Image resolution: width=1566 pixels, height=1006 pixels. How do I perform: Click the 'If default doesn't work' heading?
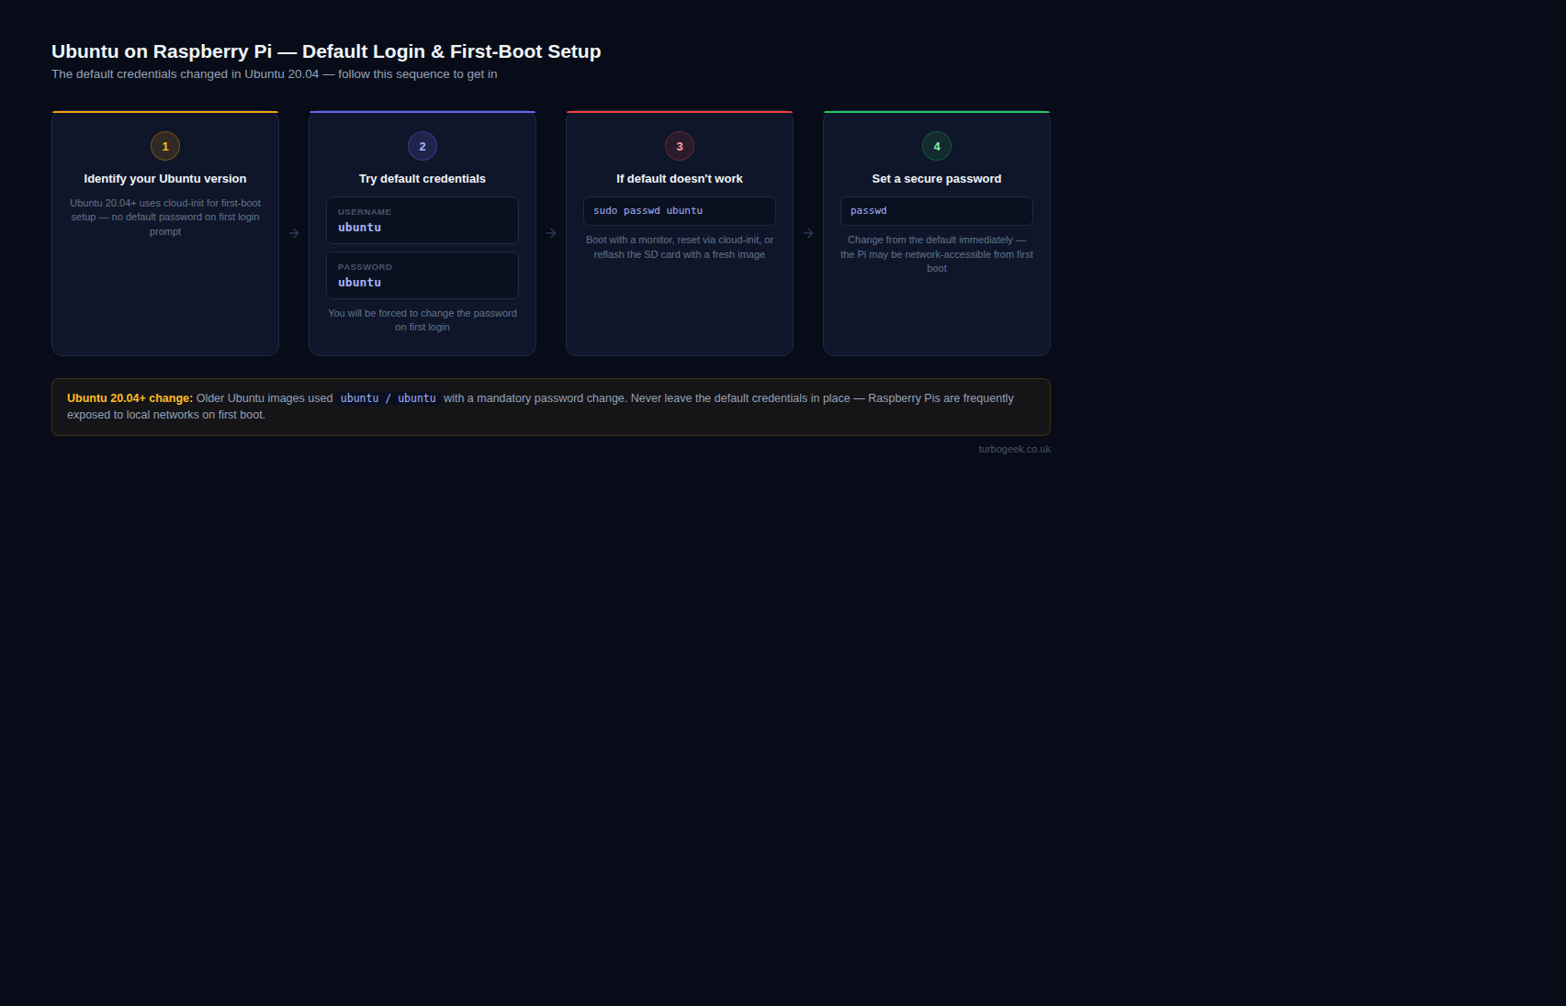tap(680, 179)
